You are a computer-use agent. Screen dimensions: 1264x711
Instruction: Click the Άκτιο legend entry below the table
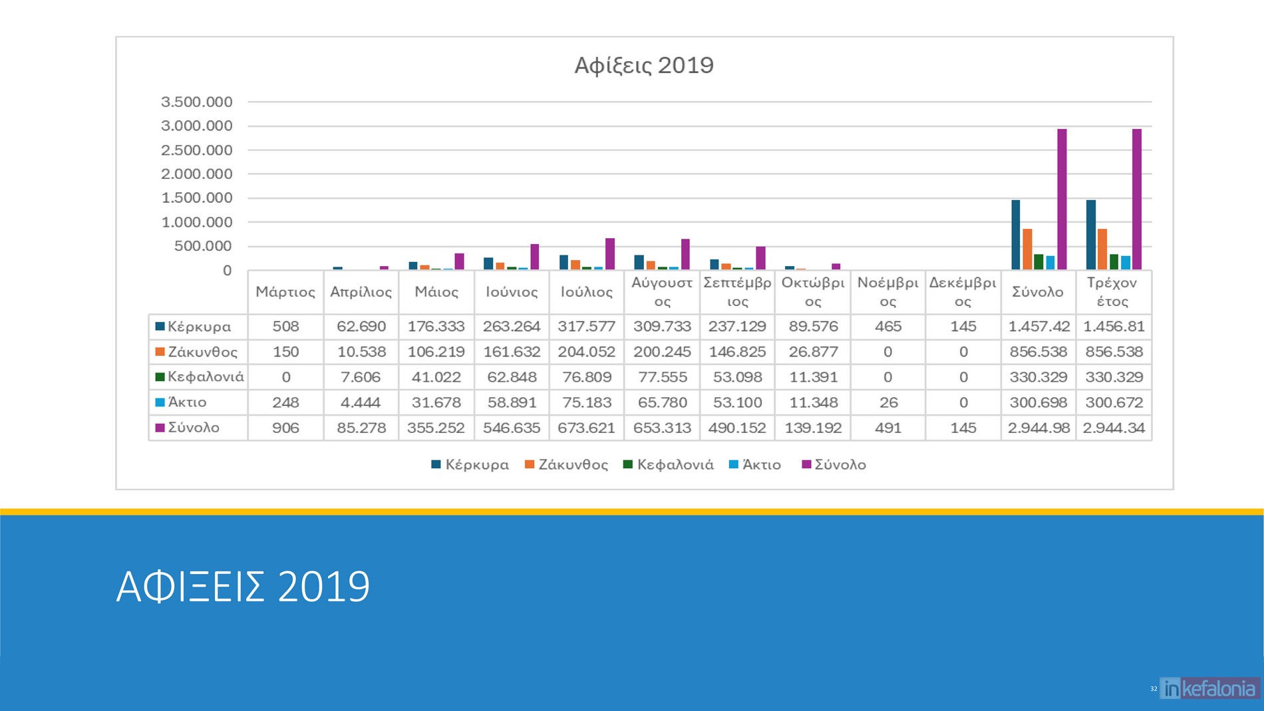[755, 464]
